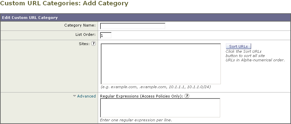Viewport: 291px width, 124px height.
Task: Click the 'List Order:' label
Action: click(x=85, y=34)
